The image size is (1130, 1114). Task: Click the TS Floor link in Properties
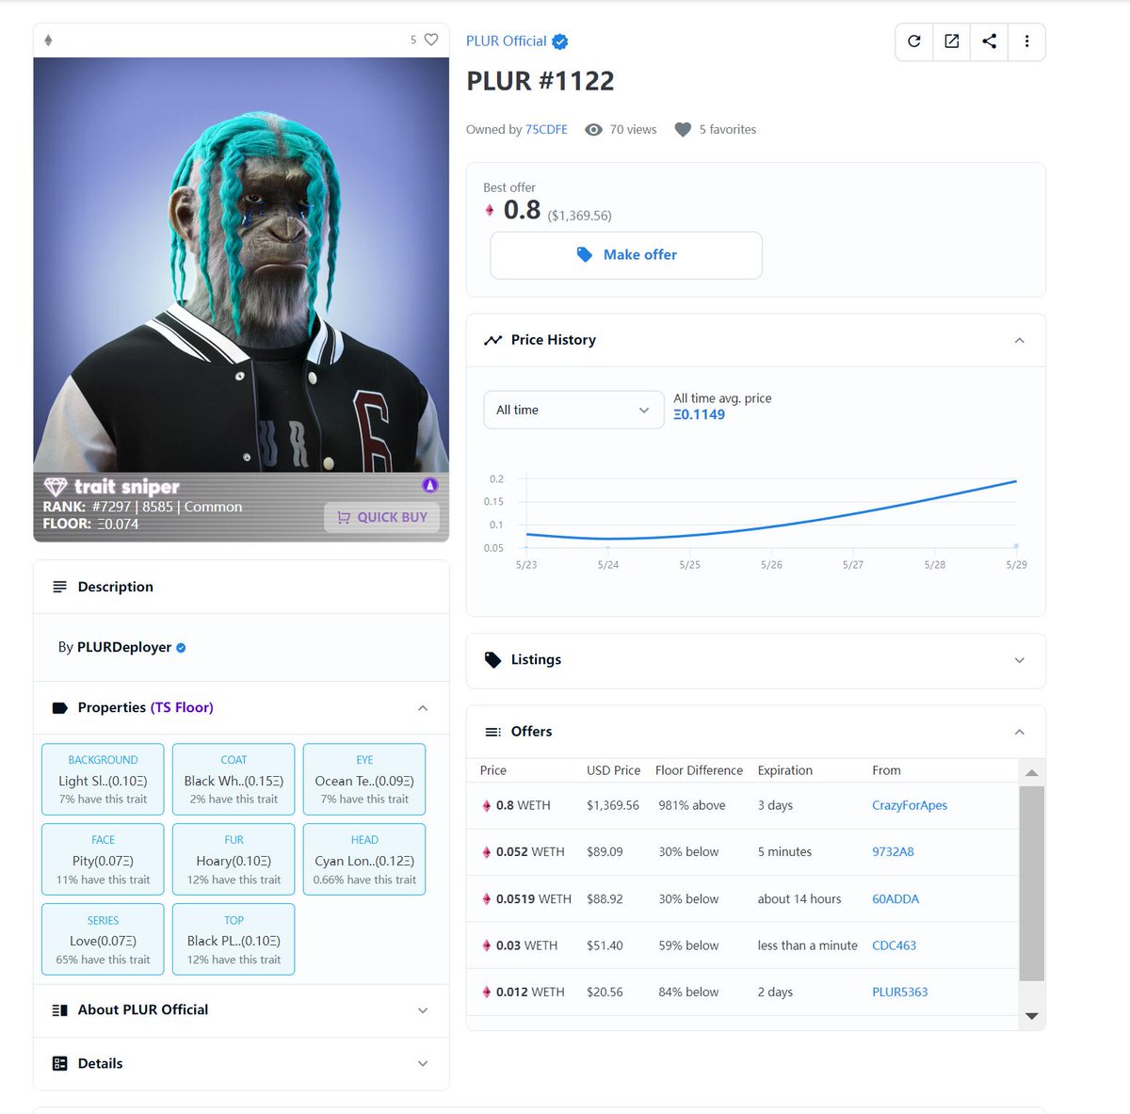click(x=182, y=708)
